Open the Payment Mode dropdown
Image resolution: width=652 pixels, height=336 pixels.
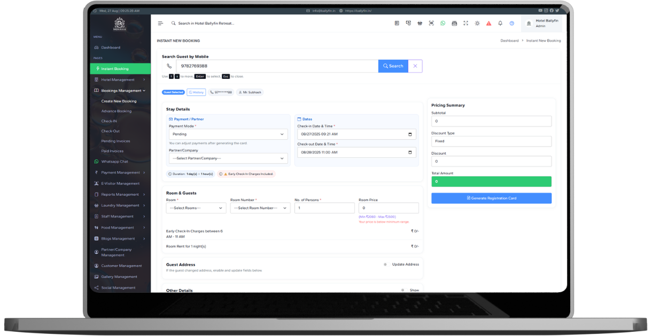(228, 134)
